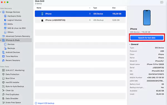Click the Import iOS backup link
The height and width of the screenshot is (105, 167).
point(45,103)
